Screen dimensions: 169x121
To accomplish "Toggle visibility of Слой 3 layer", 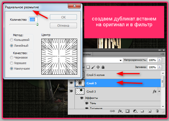I will click(71, 91).
